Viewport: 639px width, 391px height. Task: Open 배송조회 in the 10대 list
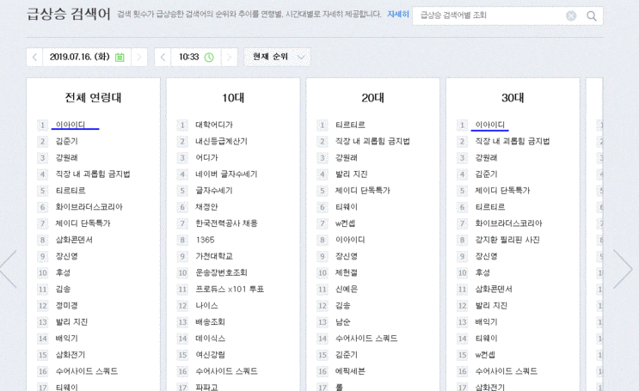tap(210, 321)
